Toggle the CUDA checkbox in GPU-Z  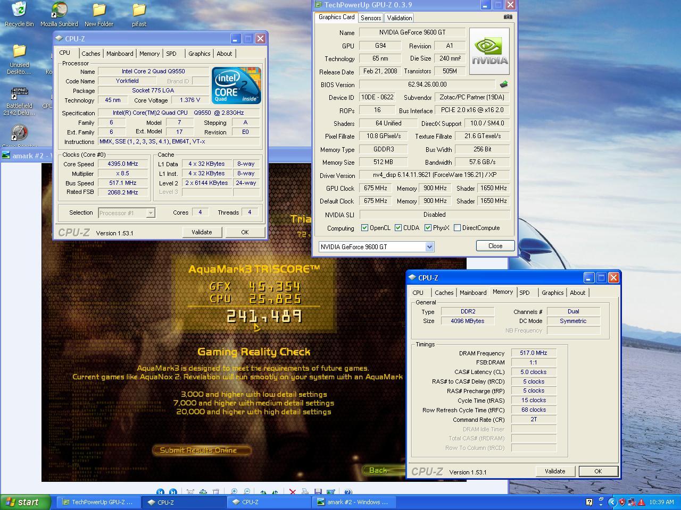(x=398, y=228)
